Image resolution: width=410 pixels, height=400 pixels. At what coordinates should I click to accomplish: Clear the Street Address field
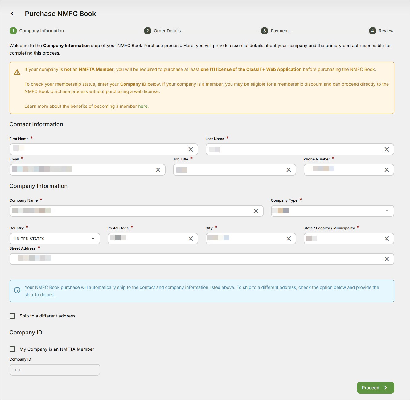pyautogui.click(x=387, y=259)
